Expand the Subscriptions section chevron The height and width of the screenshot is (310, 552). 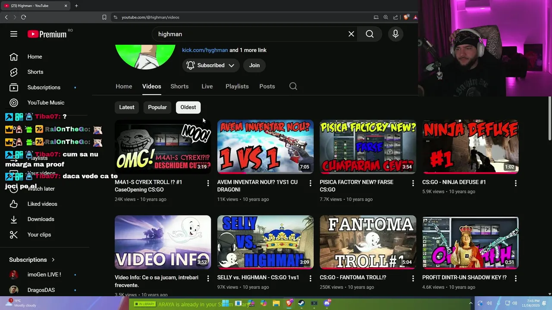click(x=53, y=260)
